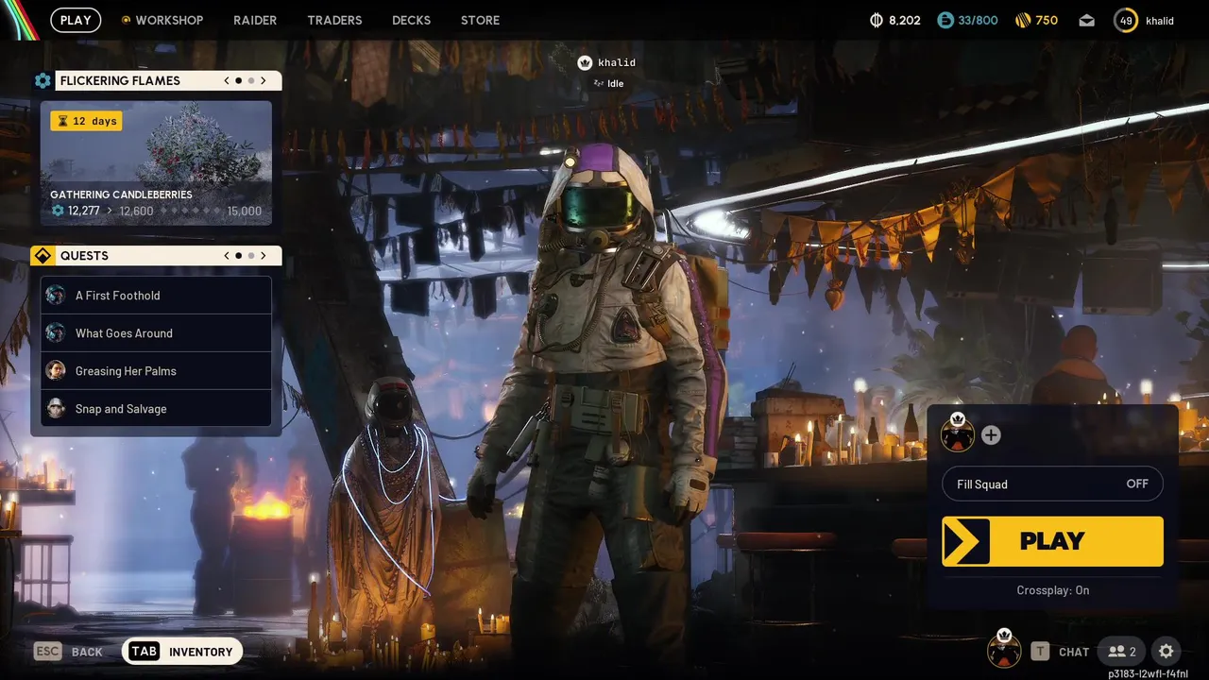Open the PLAY tab in top navigation

coord(76,20)
